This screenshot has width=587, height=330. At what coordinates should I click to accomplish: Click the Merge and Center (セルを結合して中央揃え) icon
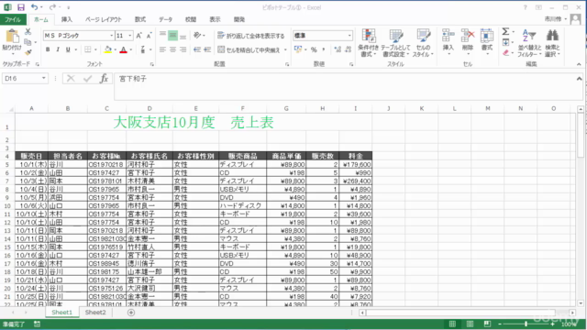coord(221,49)
